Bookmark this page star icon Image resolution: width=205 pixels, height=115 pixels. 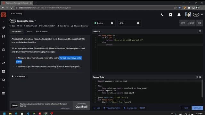point(179,8)
